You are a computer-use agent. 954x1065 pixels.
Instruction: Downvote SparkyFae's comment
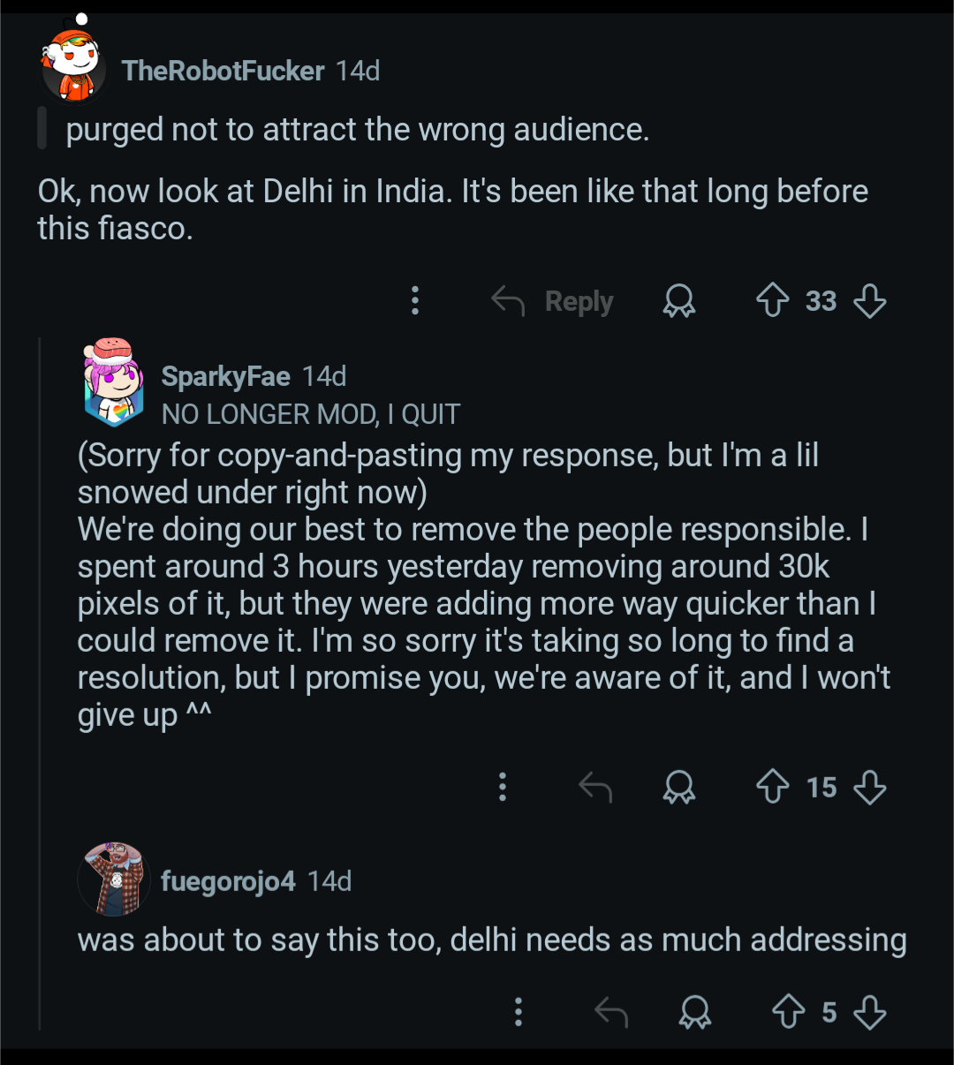click(x=870, y=787)
